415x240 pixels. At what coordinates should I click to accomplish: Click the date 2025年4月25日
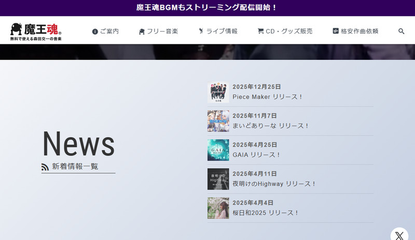coord(255,145)
